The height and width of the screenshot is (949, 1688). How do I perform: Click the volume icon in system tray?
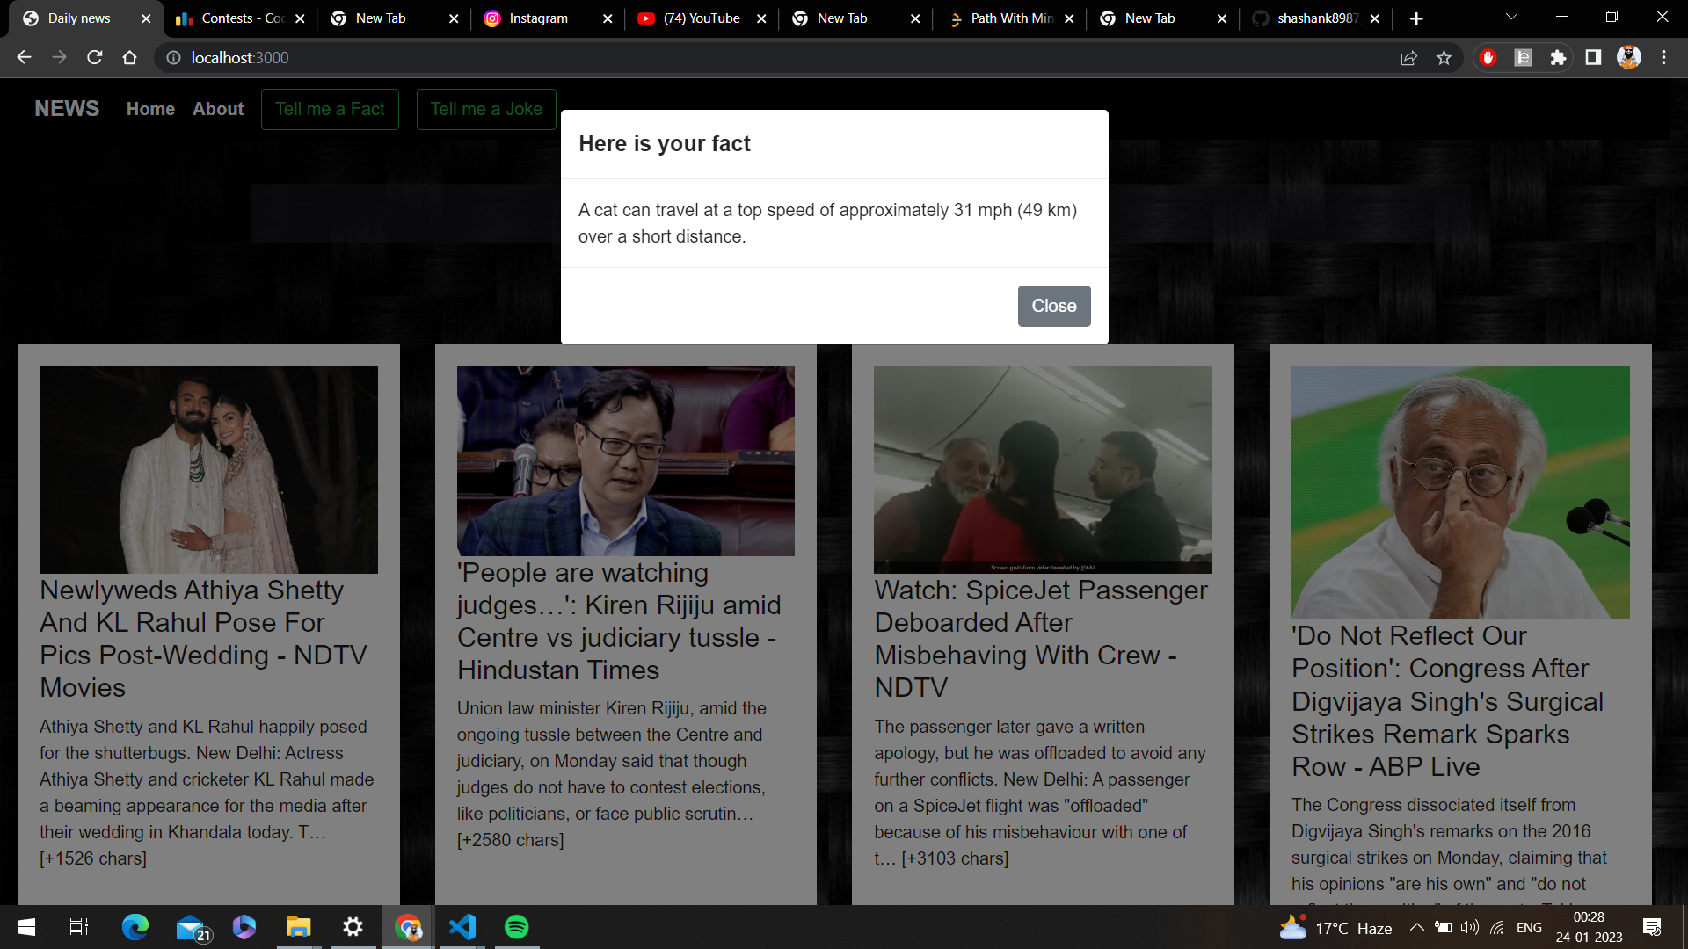pyautogui.click(x=1469, y=927)
